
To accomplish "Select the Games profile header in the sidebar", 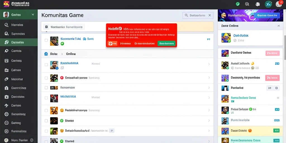I will pos(19,15).
